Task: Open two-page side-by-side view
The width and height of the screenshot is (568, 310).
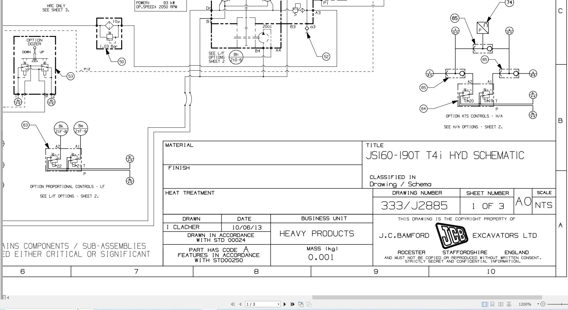Action: (x=501, y=304)
